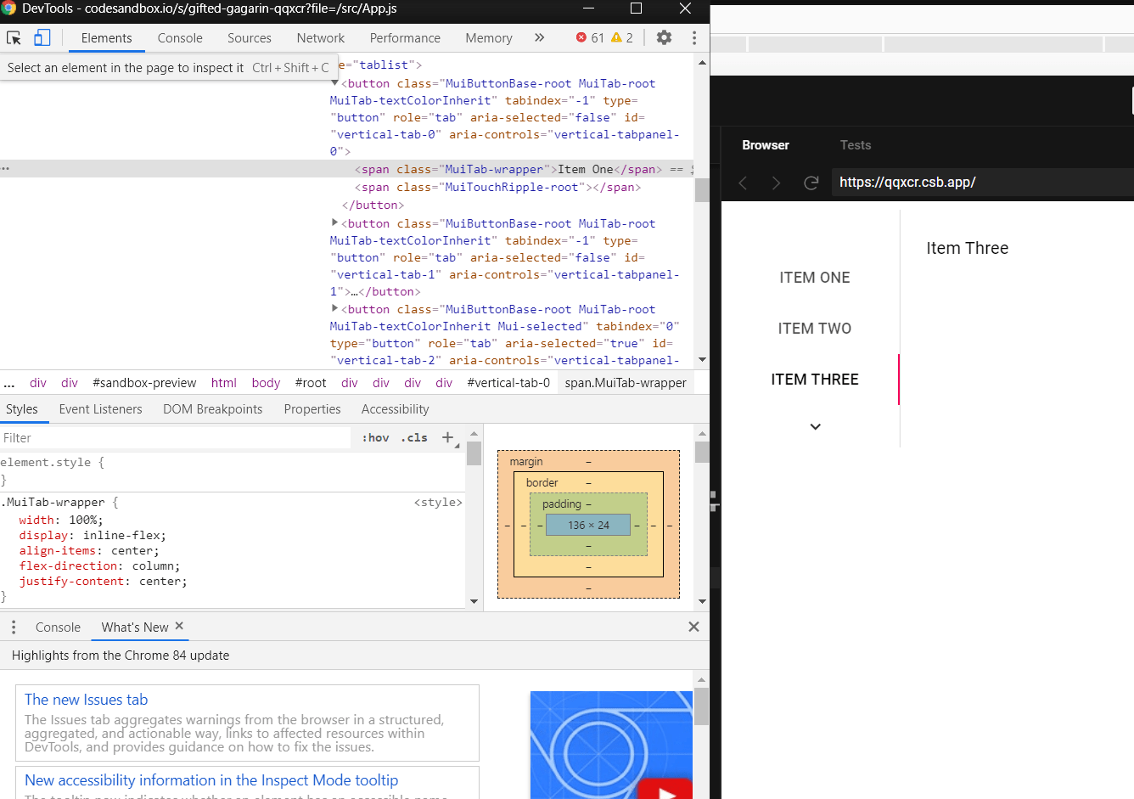Switch to the Console panel
Viewport: 1134px width, 799px height.
pos(179,37)
